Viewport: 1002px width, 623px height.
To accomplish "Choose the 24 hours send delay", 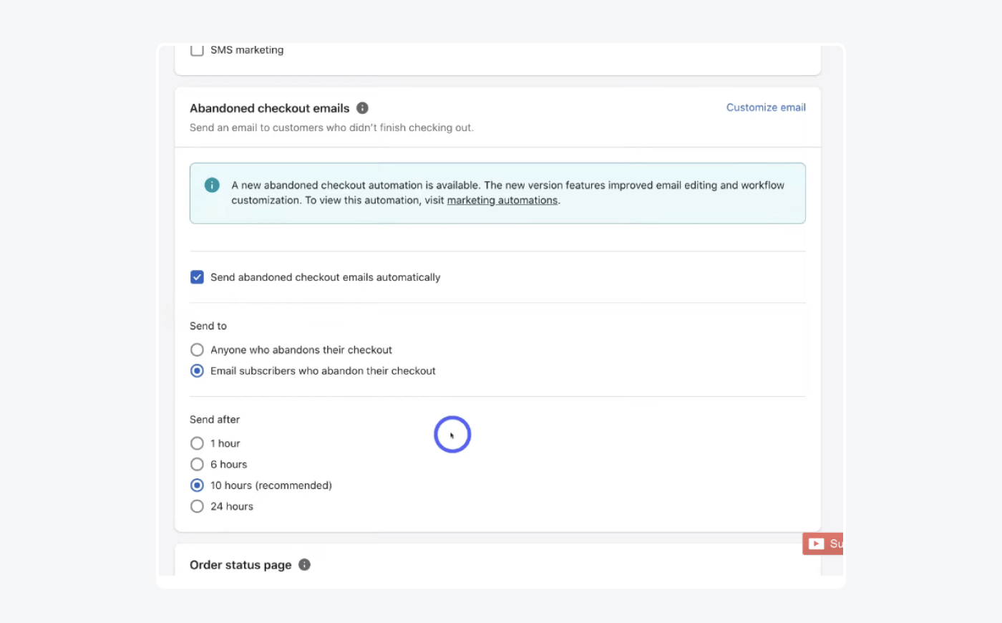I will point(197,506).
